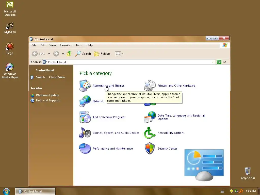
Task: Open the Edit menu
Action: 43,45
